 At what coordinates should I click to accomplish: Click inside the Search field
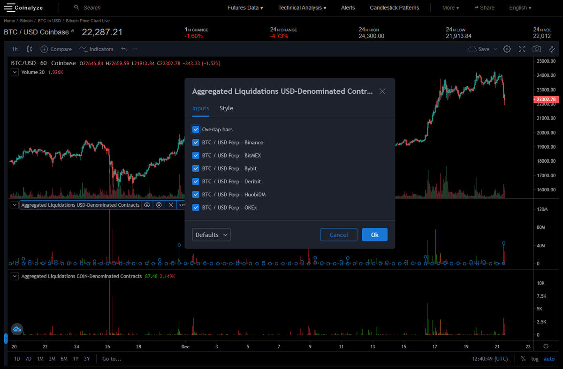pyautogui.click(x=91, y=8)
